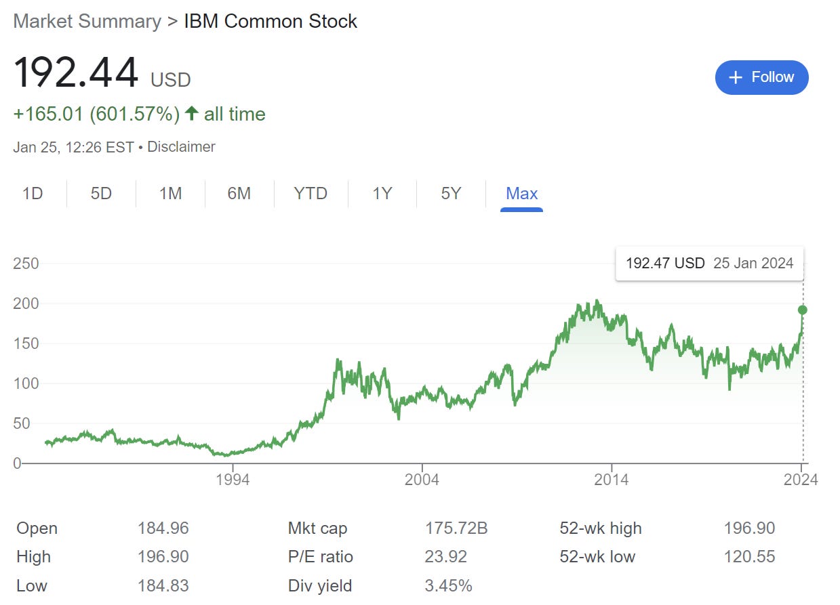Select the Max range tab
This screenshot has height=605, width=840.
coord(521,194)
